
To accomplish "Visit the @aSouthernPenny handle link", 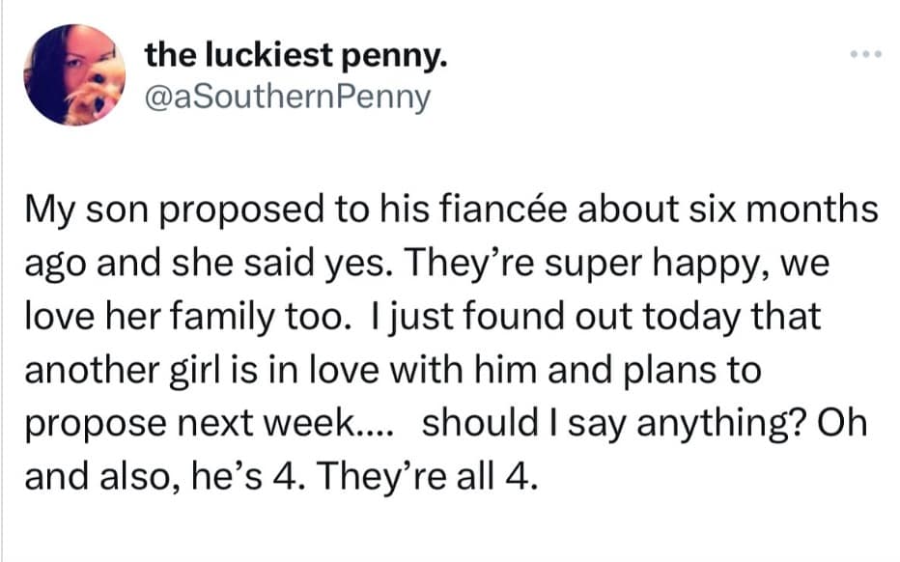I will pos(288,98).
